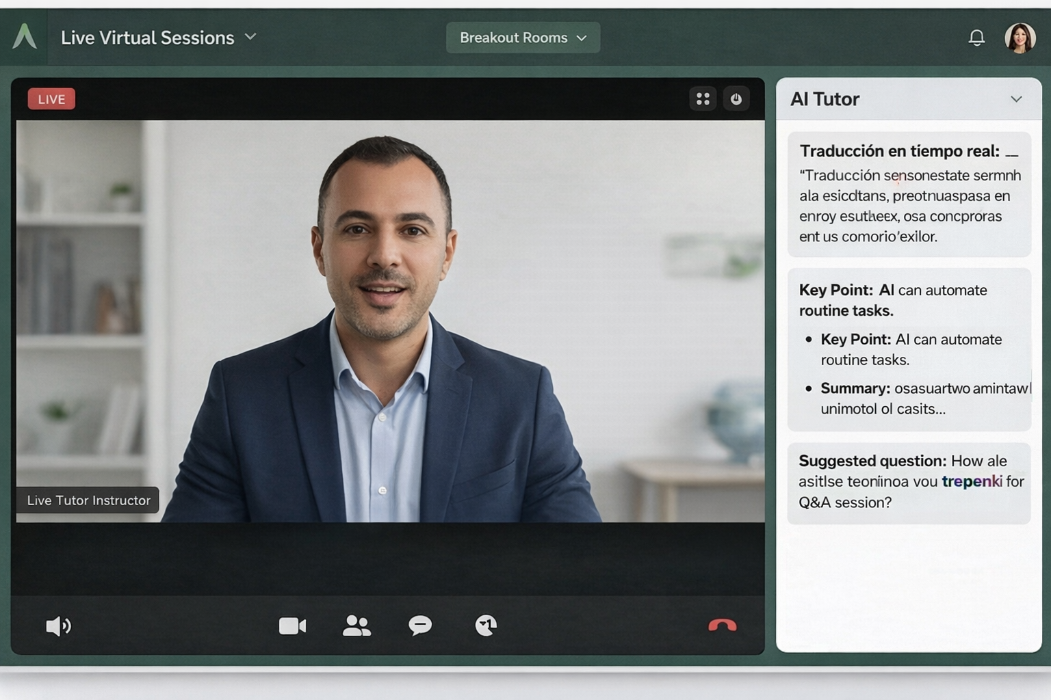The width and height of the screenshot is (1051, 700).
Task: Mute the speaker audio
Action: pos(58,626)
